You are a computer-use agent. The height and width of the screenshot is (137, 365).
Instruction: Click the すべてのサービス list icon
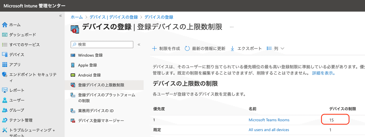pyautogui.click(x=5, y=45)
